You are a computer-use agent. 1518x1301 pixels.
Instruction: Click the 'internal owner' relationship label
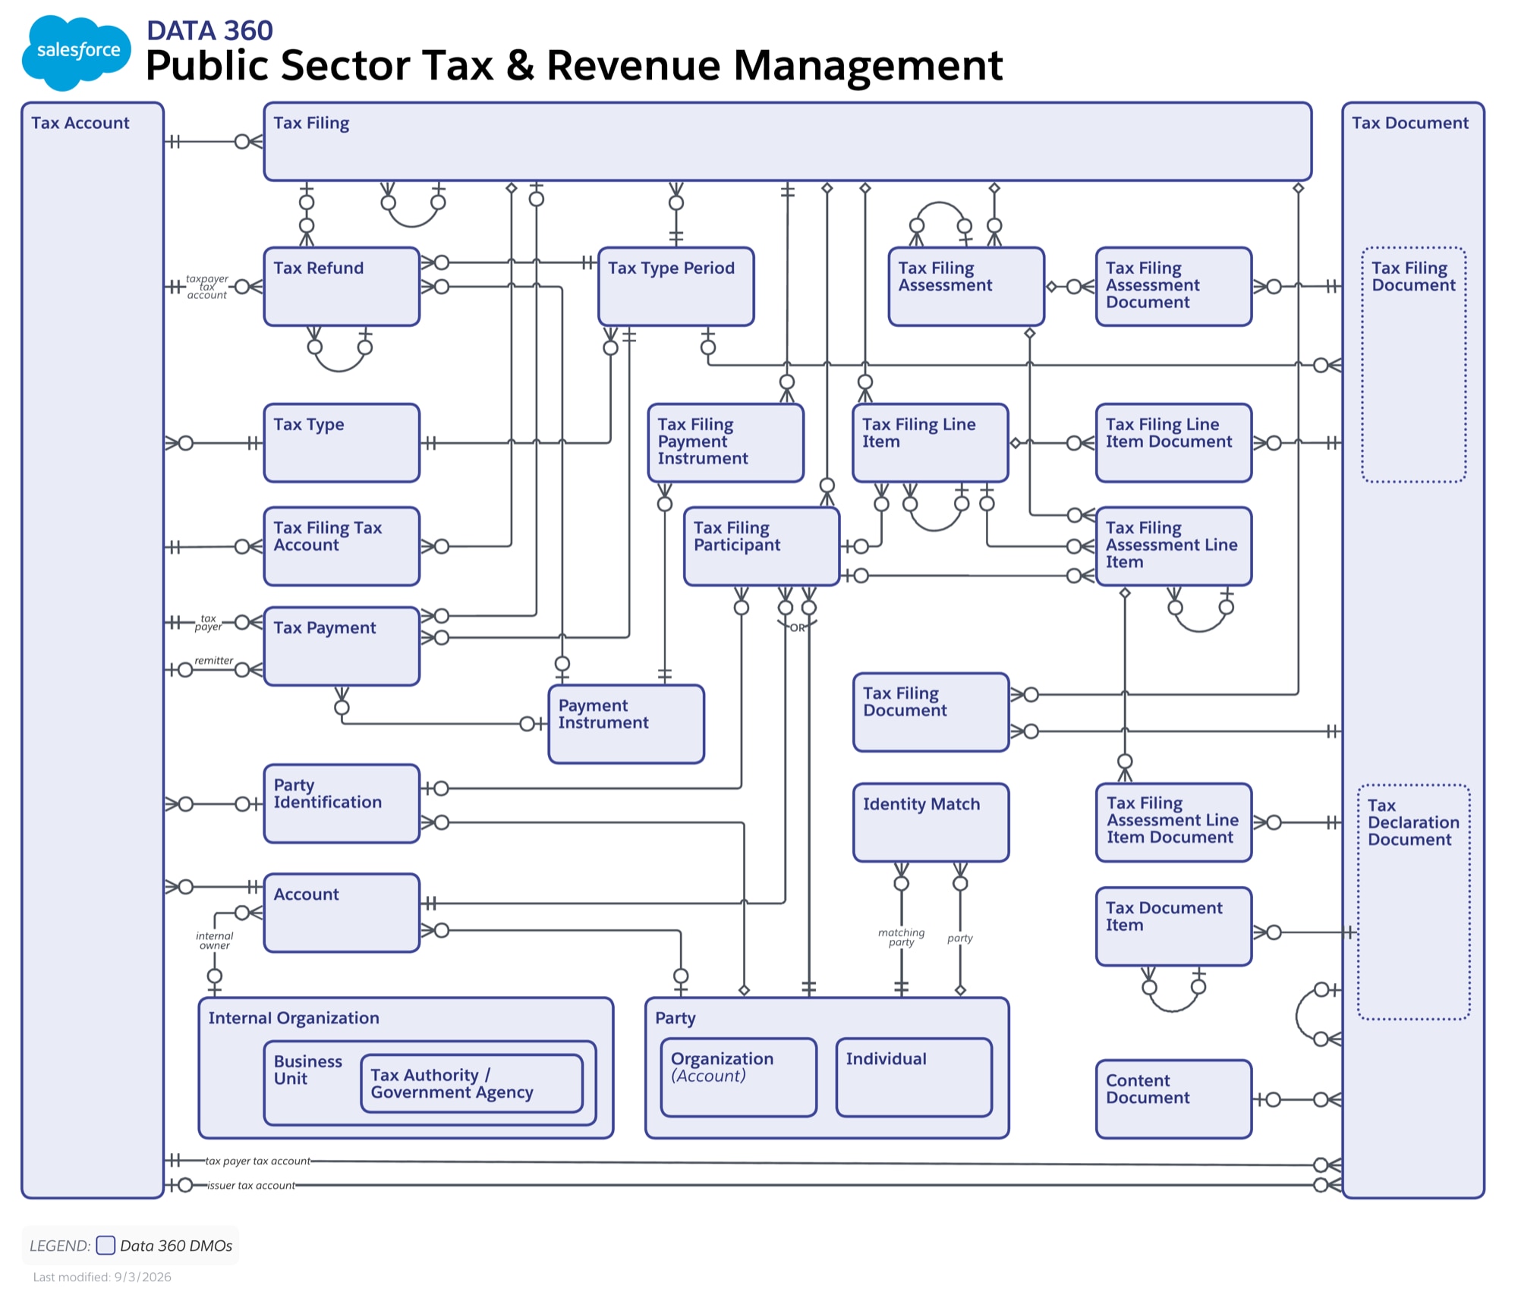(x=215, y=941)
